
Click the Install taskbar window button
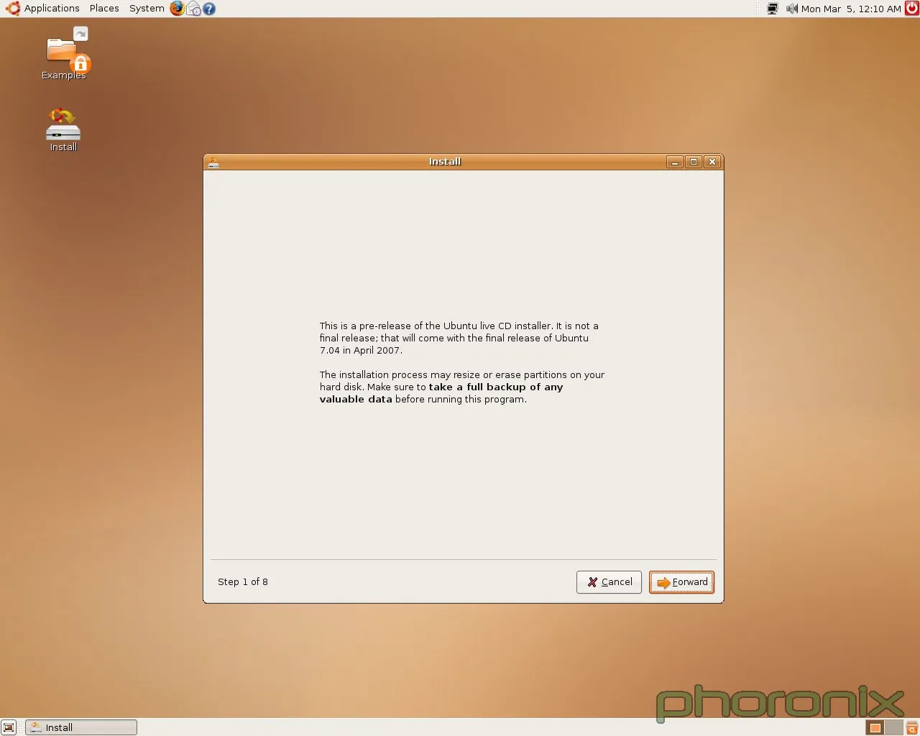coord(81,727)
